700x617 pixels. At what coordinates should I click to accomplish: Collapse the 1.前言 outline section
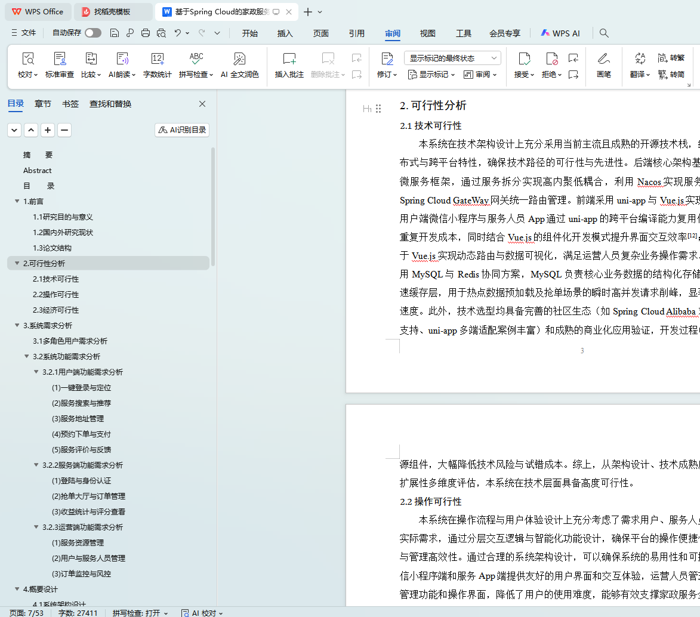17,202
